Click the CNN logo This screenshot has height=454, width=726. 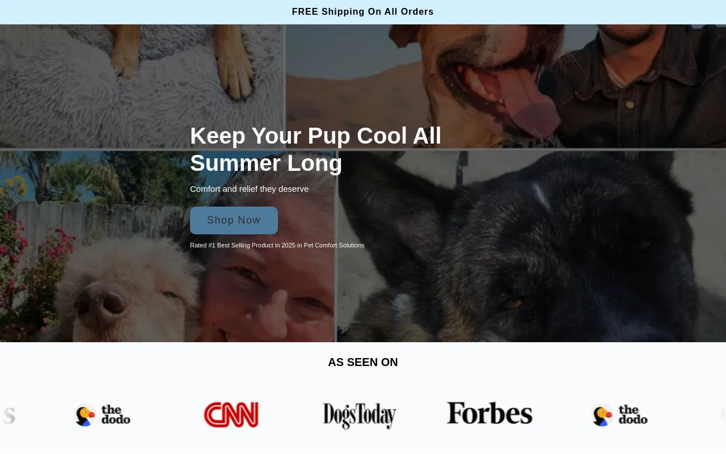pyautogui.click(x=231, y=415)
